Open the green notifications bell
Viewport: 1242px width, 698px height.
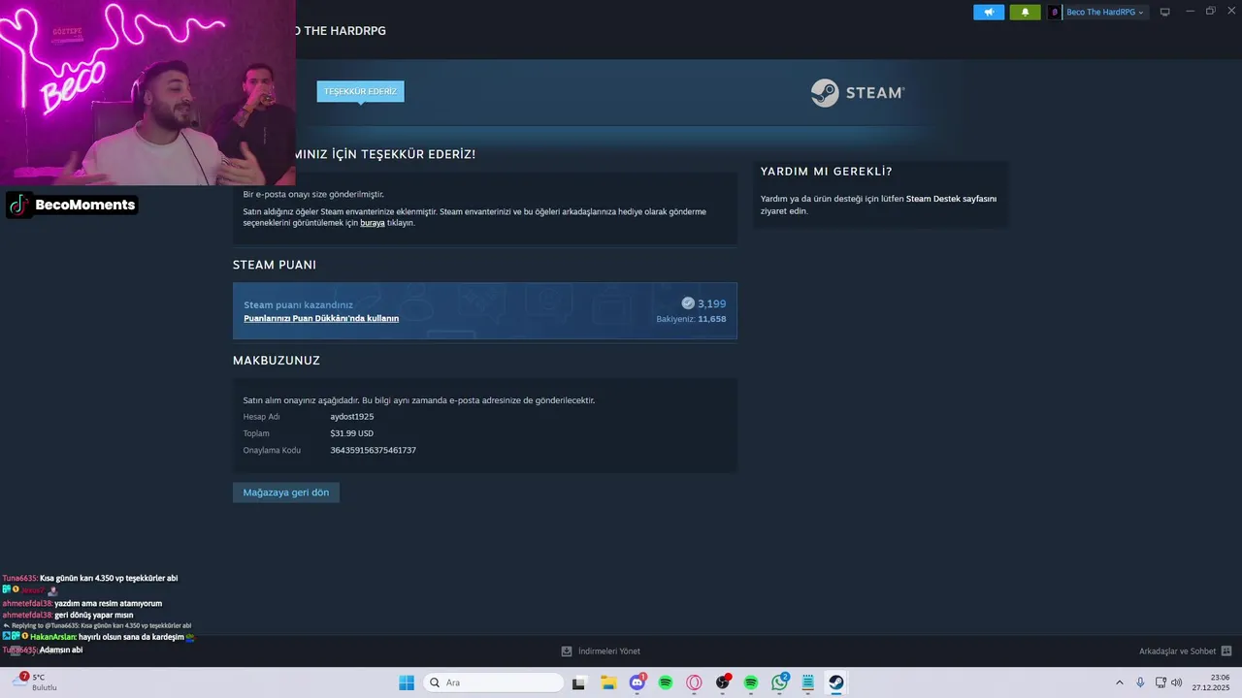pos(1025,12)
